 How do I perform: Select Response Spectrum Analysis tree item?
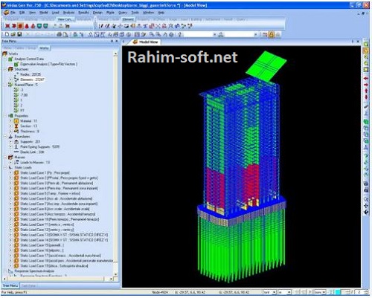(x=34, y=271)
